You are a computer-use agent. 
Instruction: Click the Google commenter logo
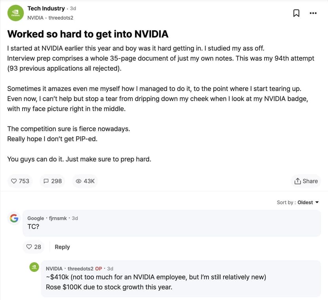pyautogui.click(x=14, y=218)
